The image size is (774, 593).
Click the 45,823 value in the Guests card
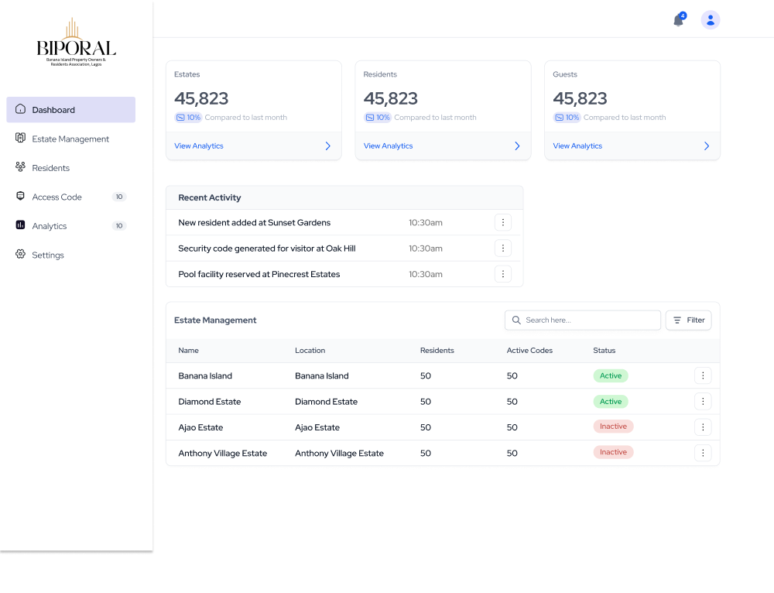click(580, 98)
